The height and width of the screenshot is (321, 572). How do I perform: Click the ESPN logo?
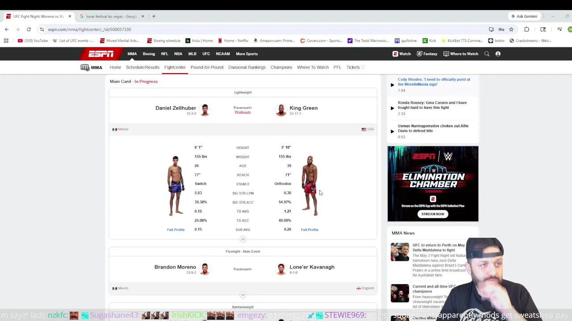tap(101, 54)
